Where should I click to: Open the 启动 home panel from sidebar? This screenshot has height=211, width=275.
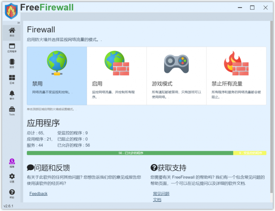coord(12,31)
